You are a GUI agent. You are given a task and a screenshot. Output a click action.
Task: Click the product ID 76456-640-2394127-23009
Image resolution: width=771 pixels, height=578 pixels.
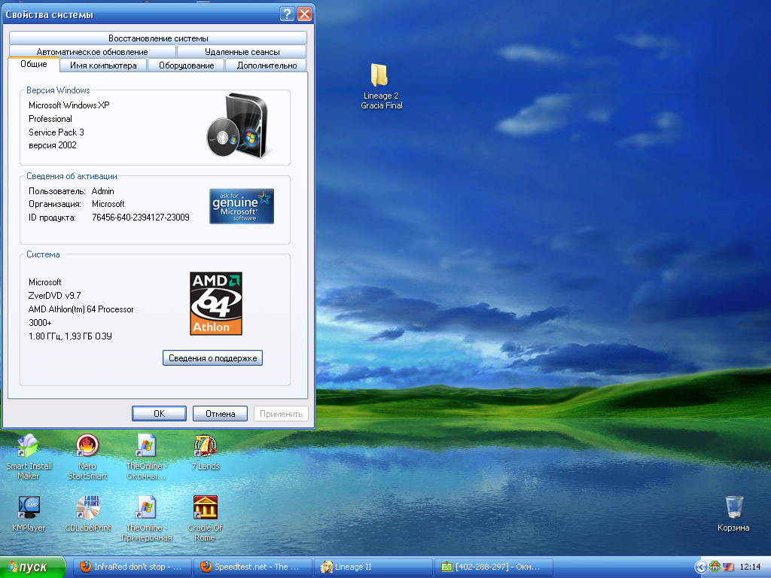(141, 218)
